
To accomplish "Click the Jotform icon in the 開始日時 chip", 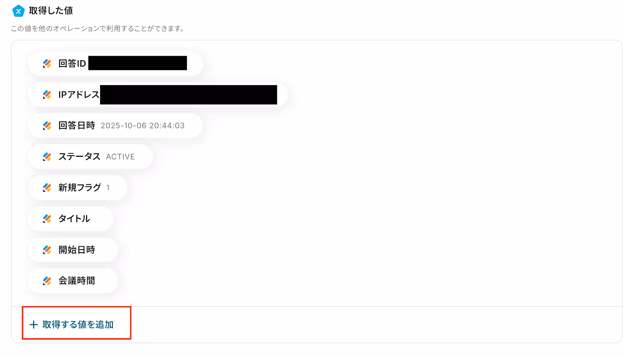I will [x=47, y=250].
